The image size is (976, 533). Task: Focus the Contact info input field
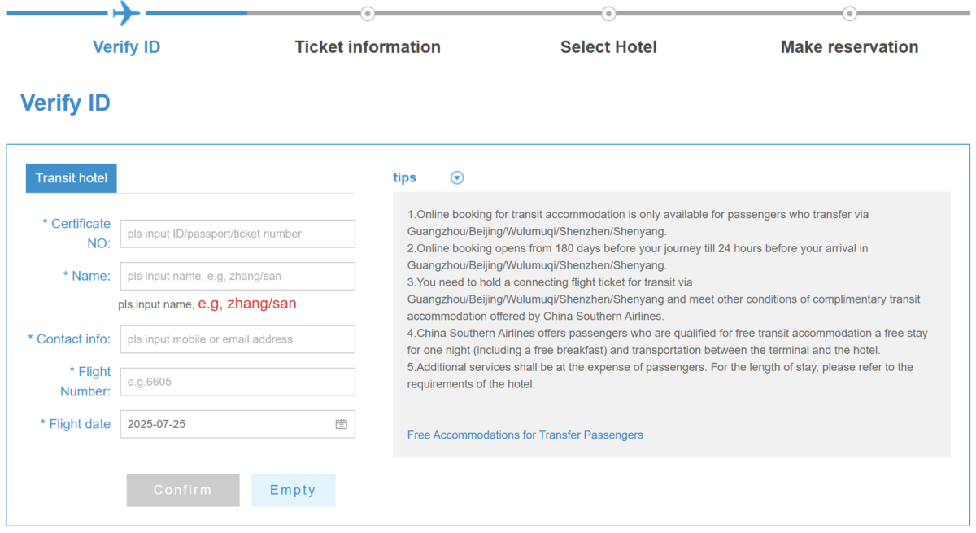(x=237, y=339)
